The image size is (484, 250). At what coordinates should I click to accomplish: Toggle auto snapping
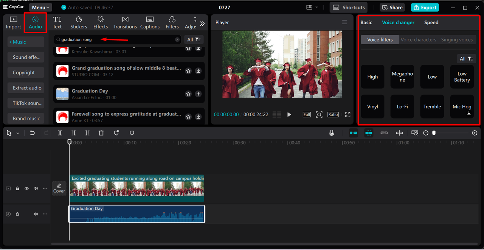click(x=369, y=133)
